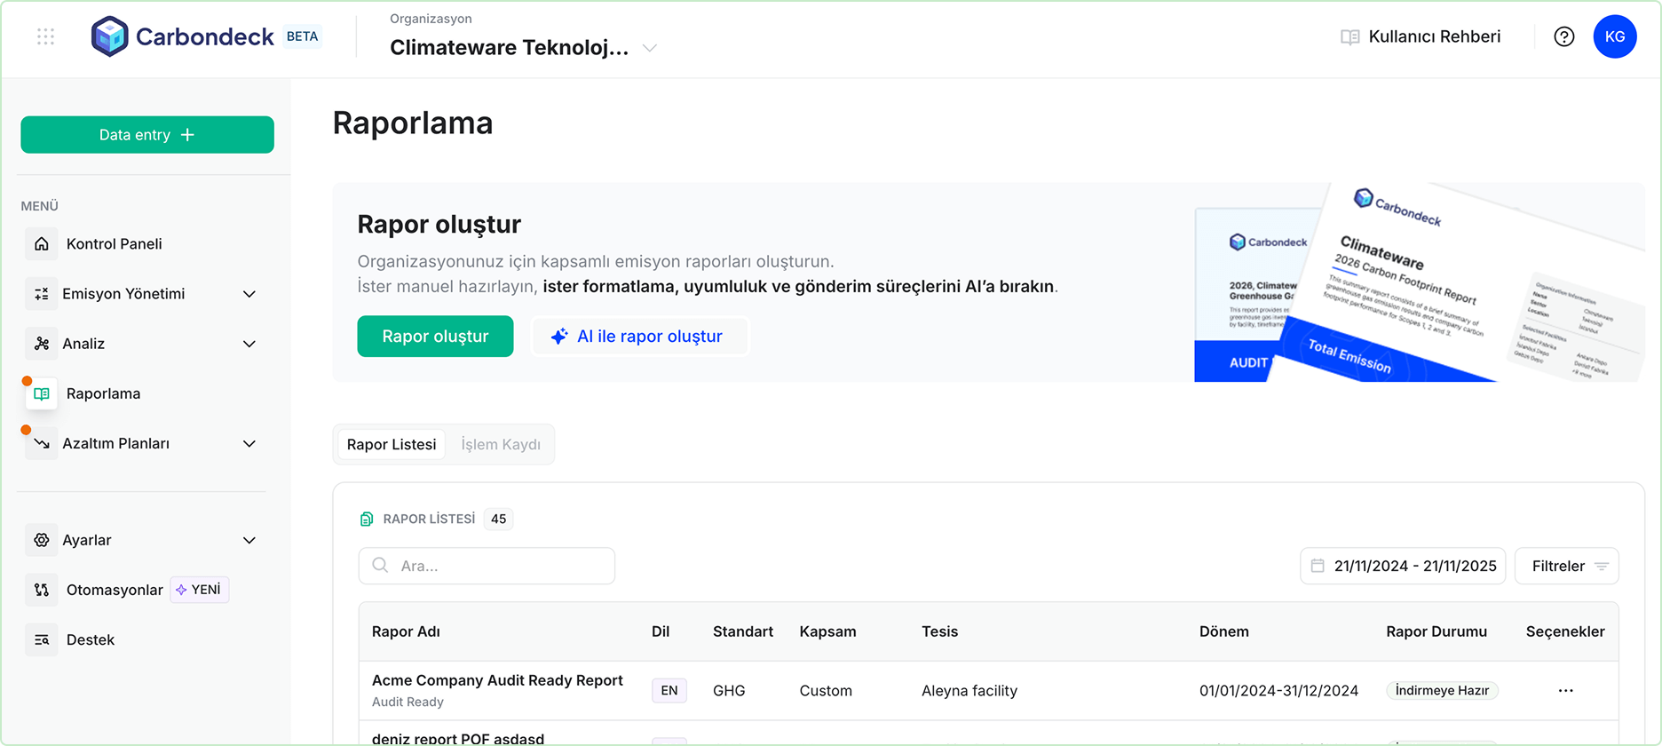This screenshot has height=746, width=1662.
Task: Open options for Acme Company report
Action: [x=1565, y=691]
